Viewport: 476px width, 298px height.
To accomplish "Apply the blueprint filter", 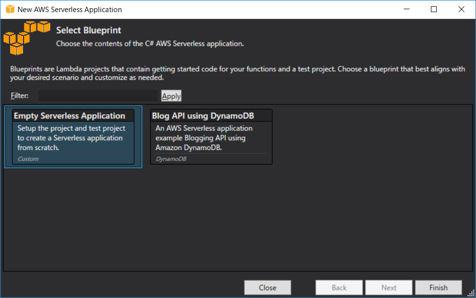I will (x=171, y=96).
